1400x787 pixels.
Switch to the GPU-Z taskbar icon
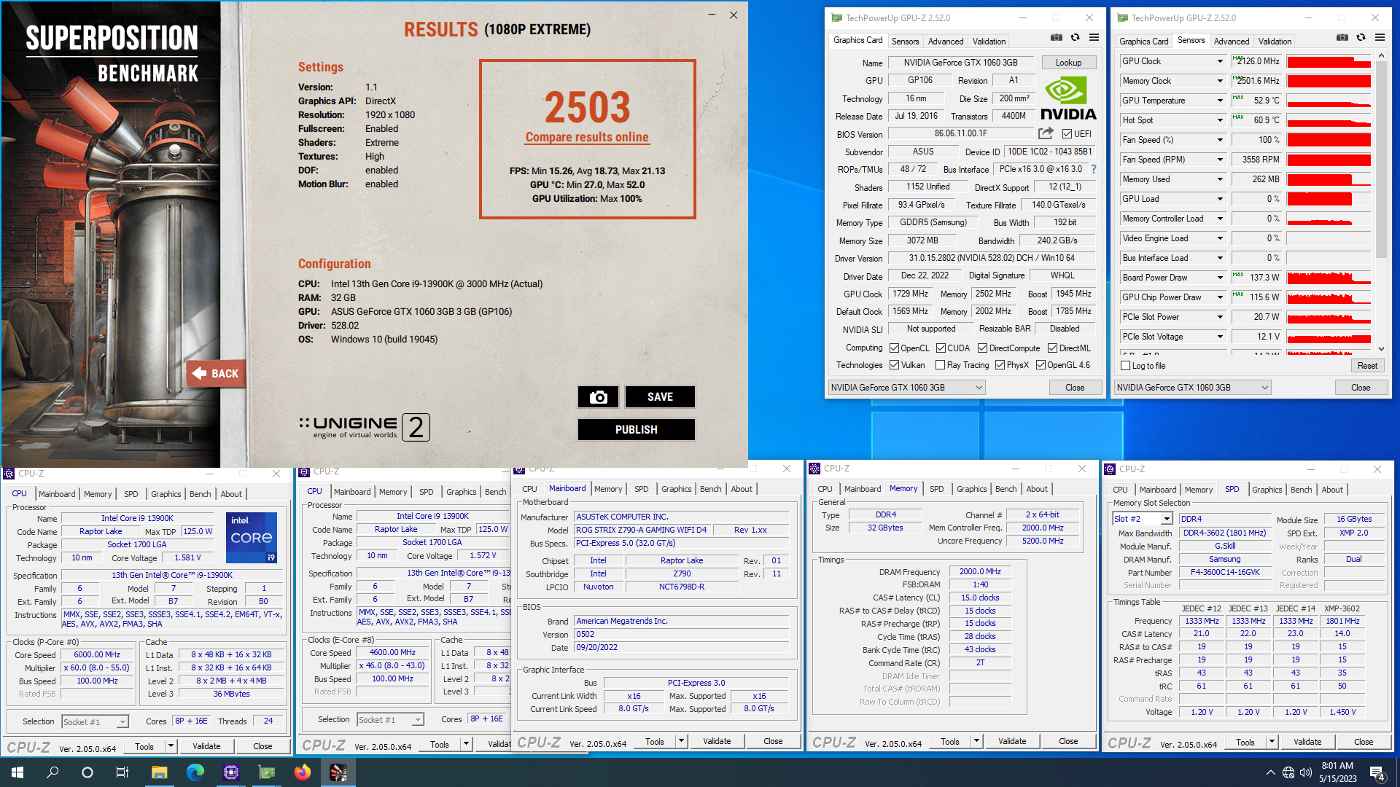point(267,772)
